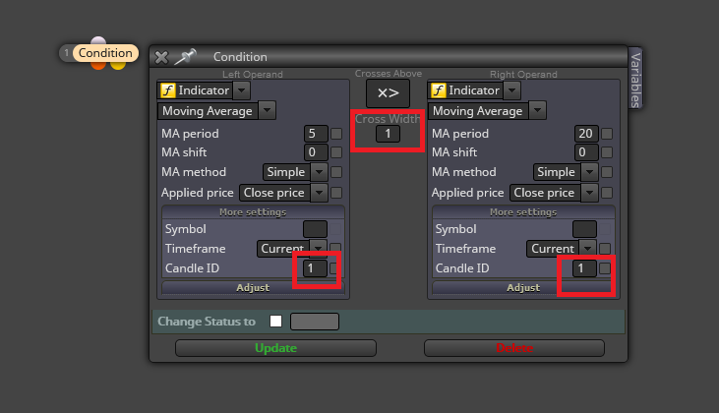Open the Variables side tab
719x413 pixels.
pyautogui.click(x=635, y=79)
